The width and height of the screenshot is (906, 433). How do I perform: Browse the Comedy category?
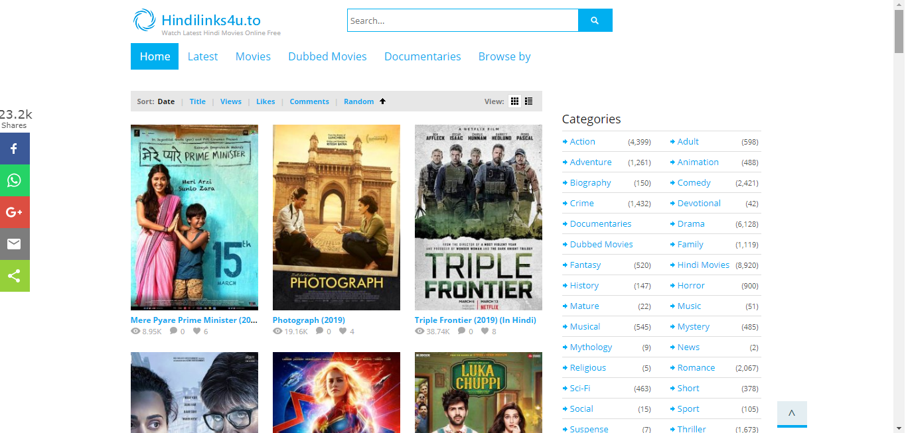[694, 182]
